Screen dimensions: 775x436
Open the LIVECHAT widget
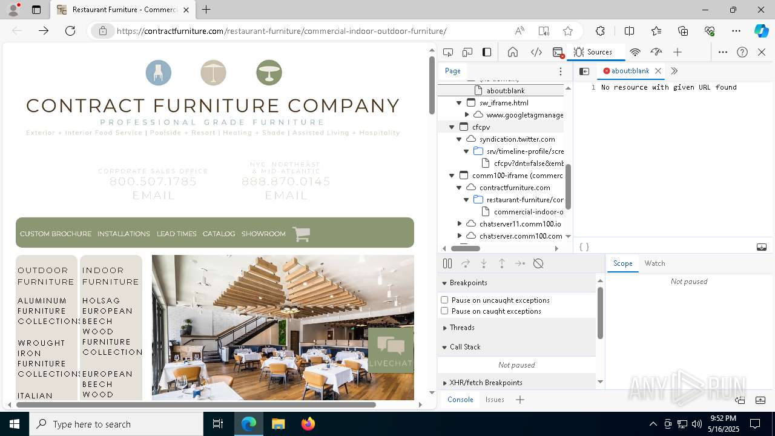[391, 350]
